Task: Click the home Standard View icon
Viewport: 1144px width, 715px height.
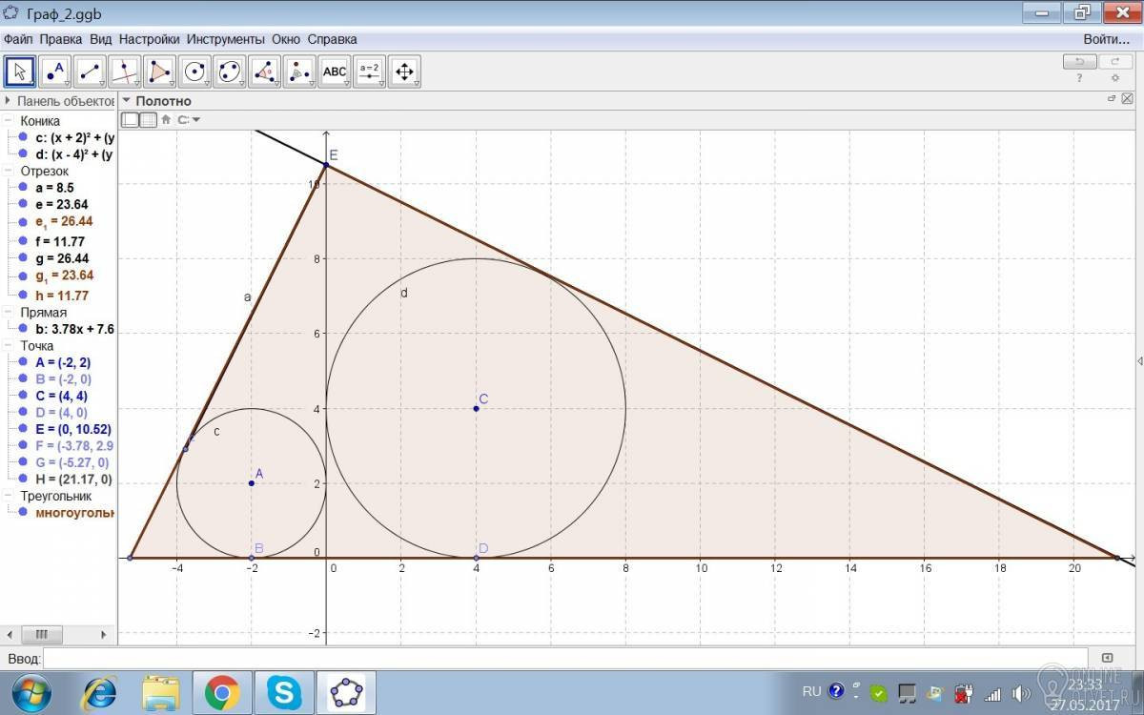Action: click(x=166, y=120)
